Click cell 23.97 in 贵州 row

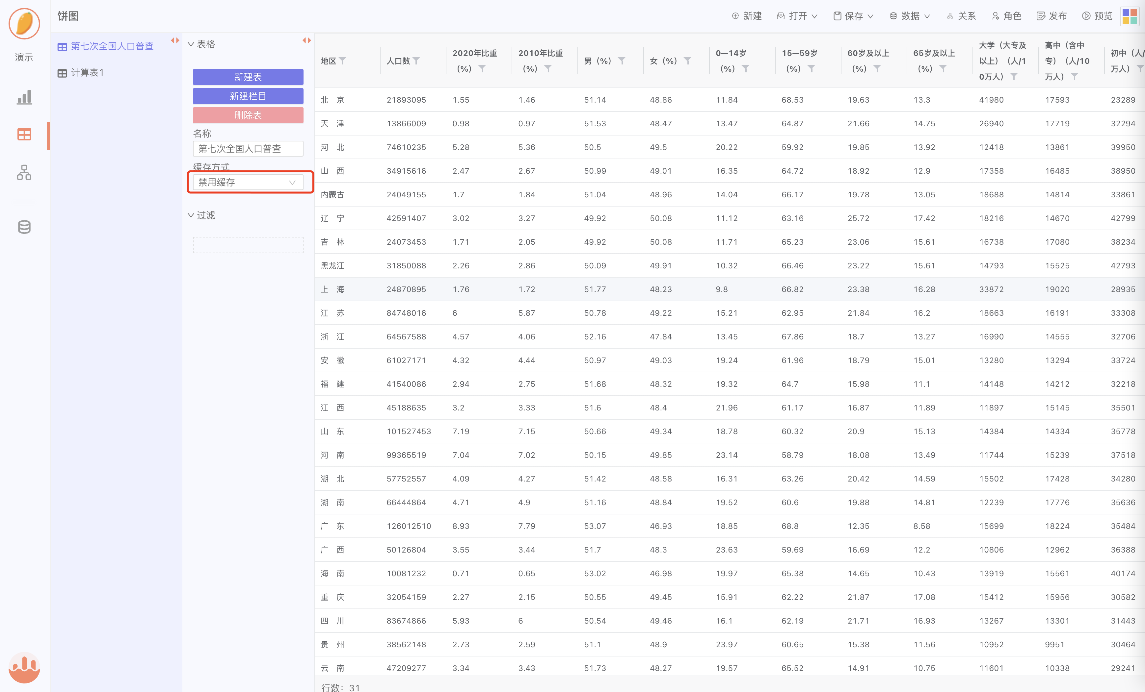pos(727,645)
